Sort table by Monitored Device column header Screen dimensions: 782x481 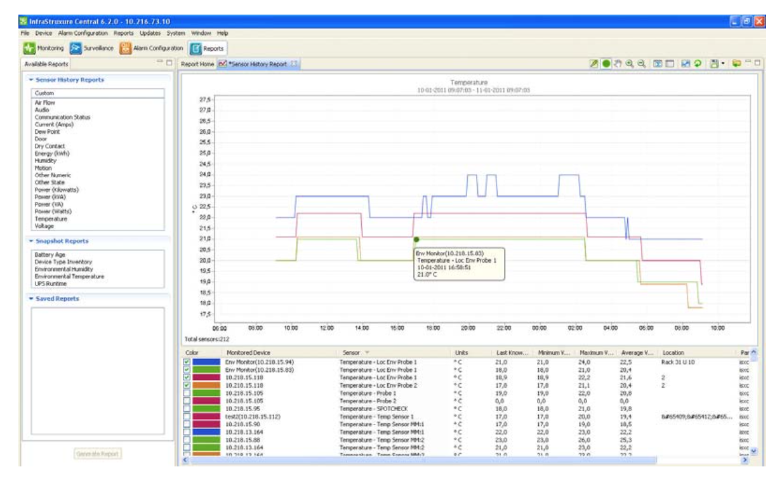pos(278,352)
